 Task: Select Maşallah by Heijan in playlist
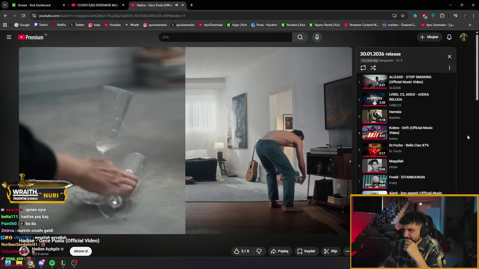(405, 166)
